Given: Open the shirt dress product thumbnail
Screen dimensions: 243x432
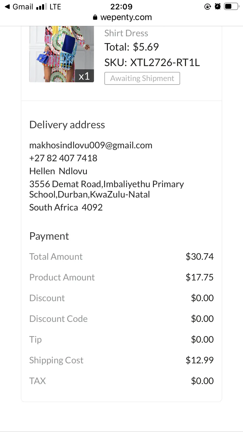Looking at the screenshot, I should click(62, 54).
